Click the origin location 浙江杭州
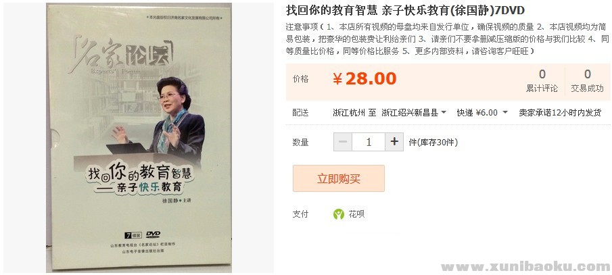Viewport: 612px width, 275px height. 349,113
